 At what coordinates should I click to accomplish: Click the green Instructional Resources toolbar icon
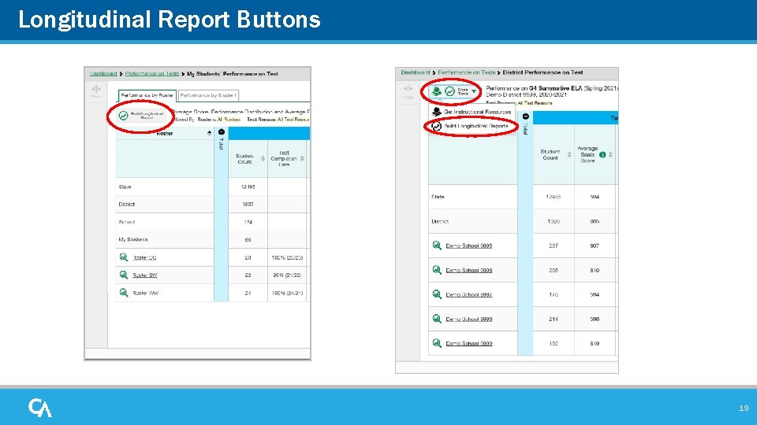436,91
